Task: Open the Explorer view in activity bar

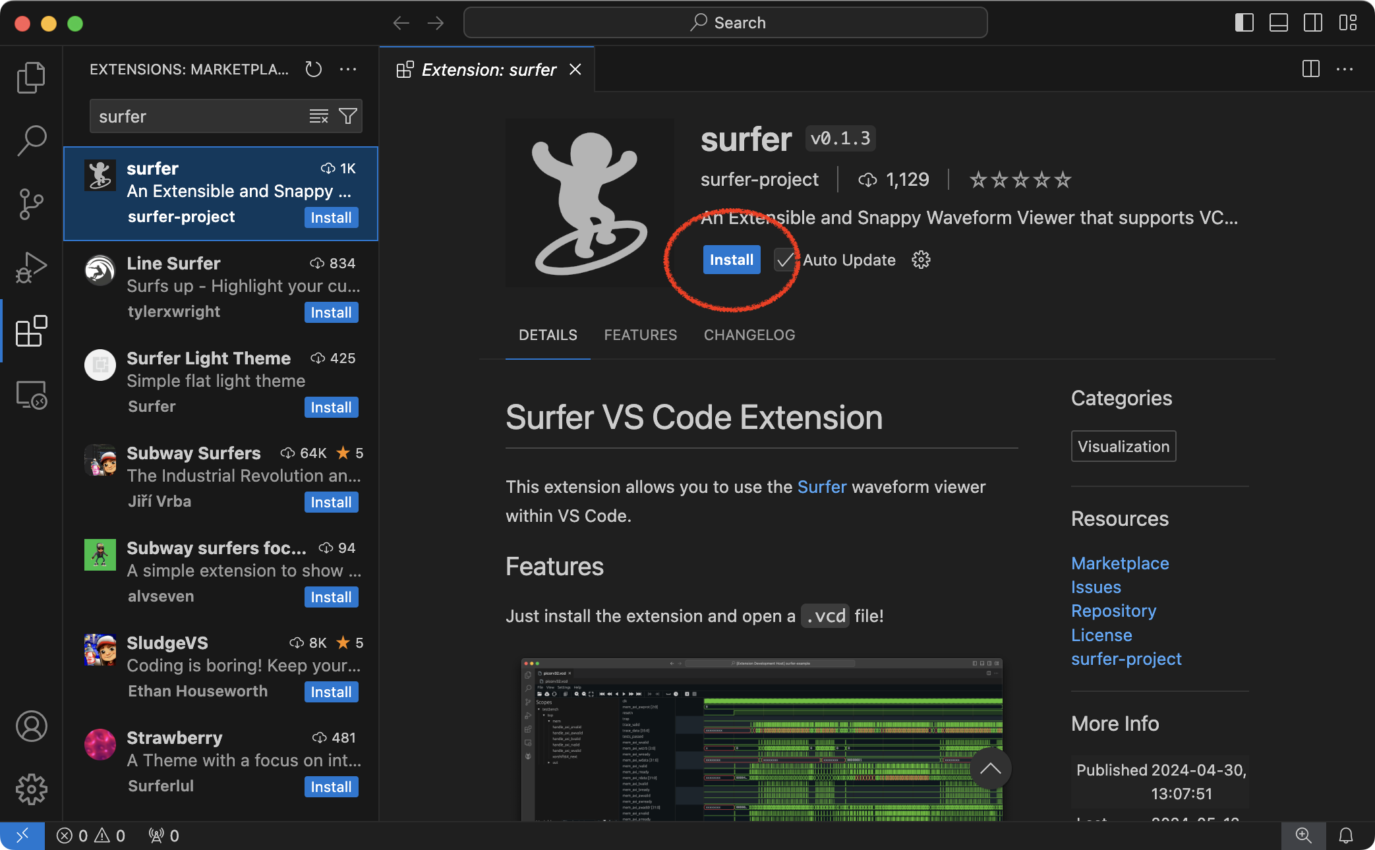Action: point(31,78)
